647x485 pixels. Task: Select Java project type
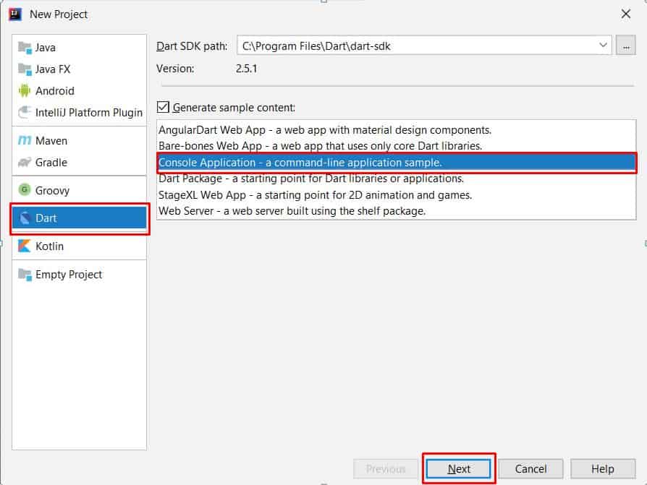(x=79, y=48)
